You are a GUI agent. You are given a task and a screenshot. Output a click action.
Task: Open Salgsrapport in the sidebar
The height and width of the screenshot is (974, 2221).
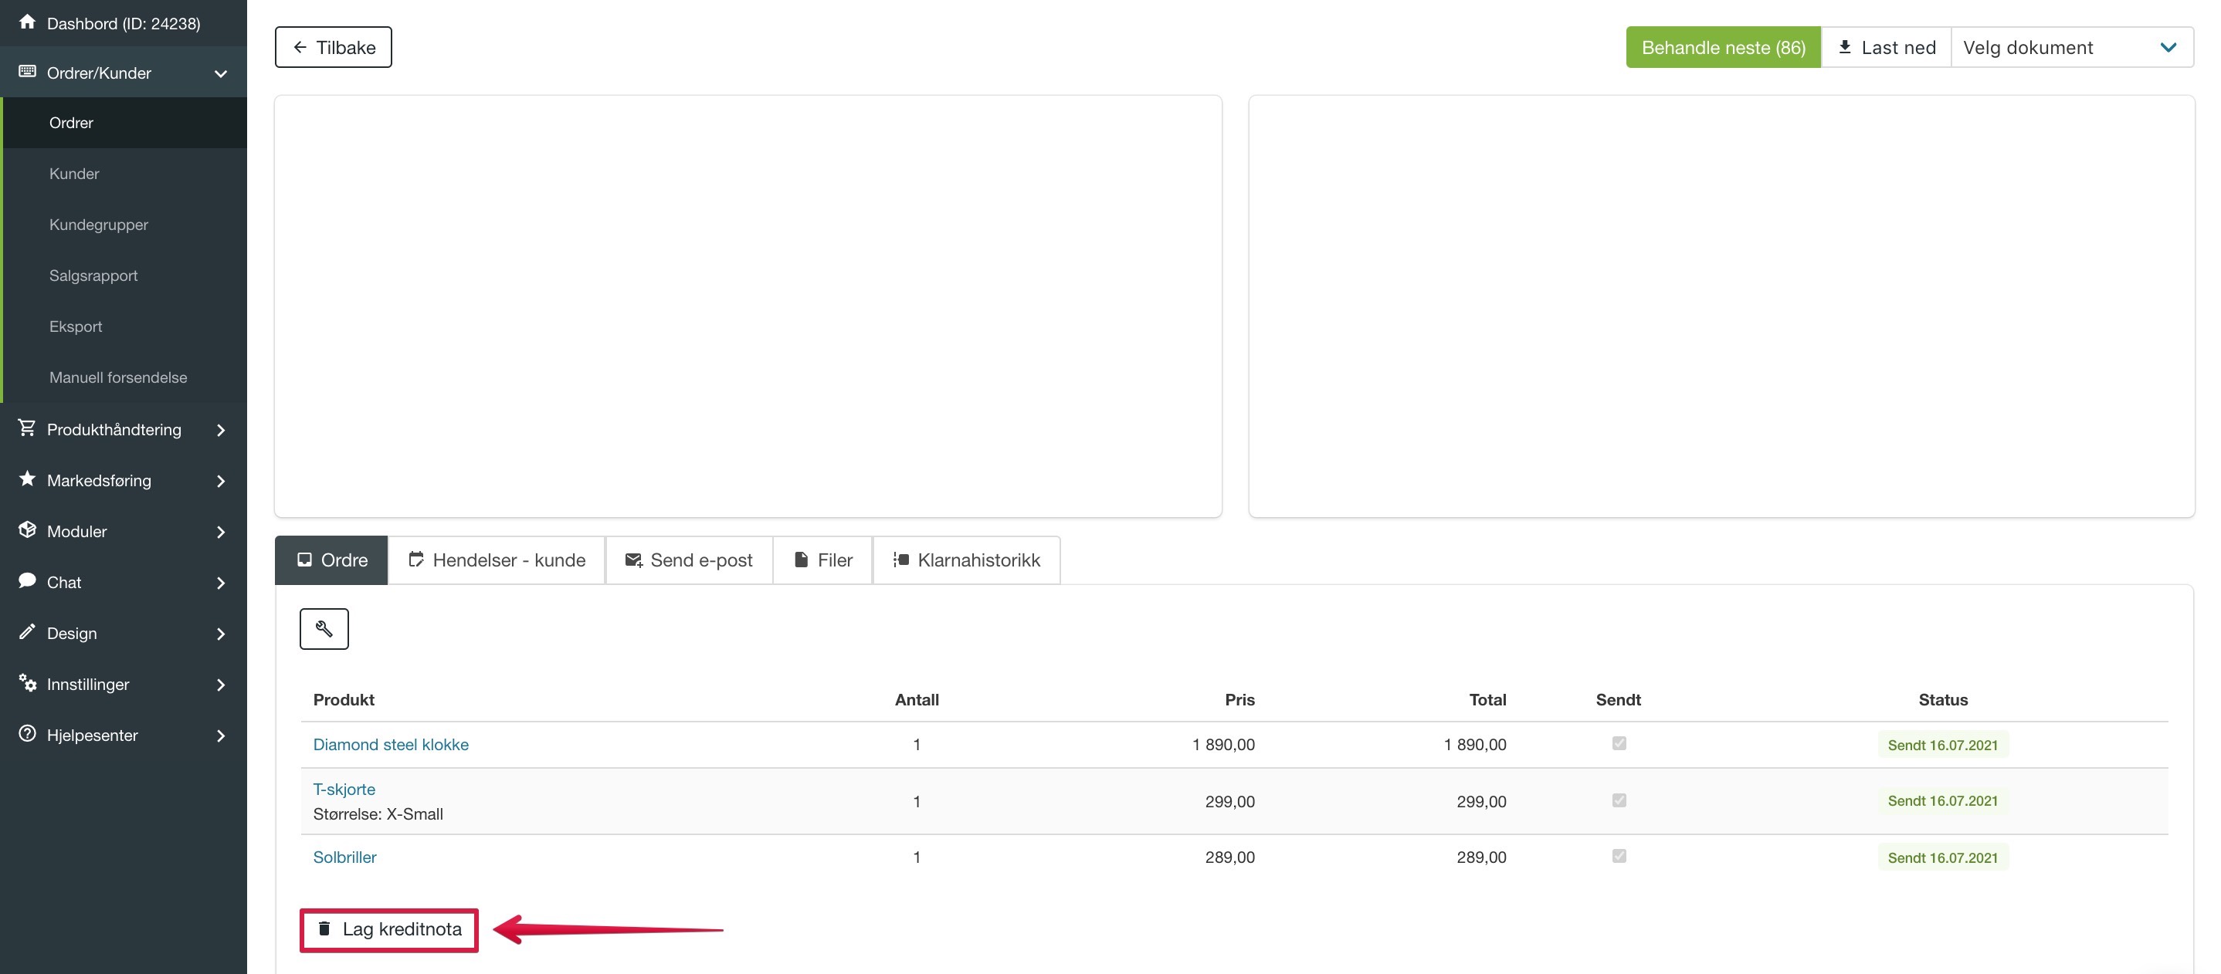(124, 275)
